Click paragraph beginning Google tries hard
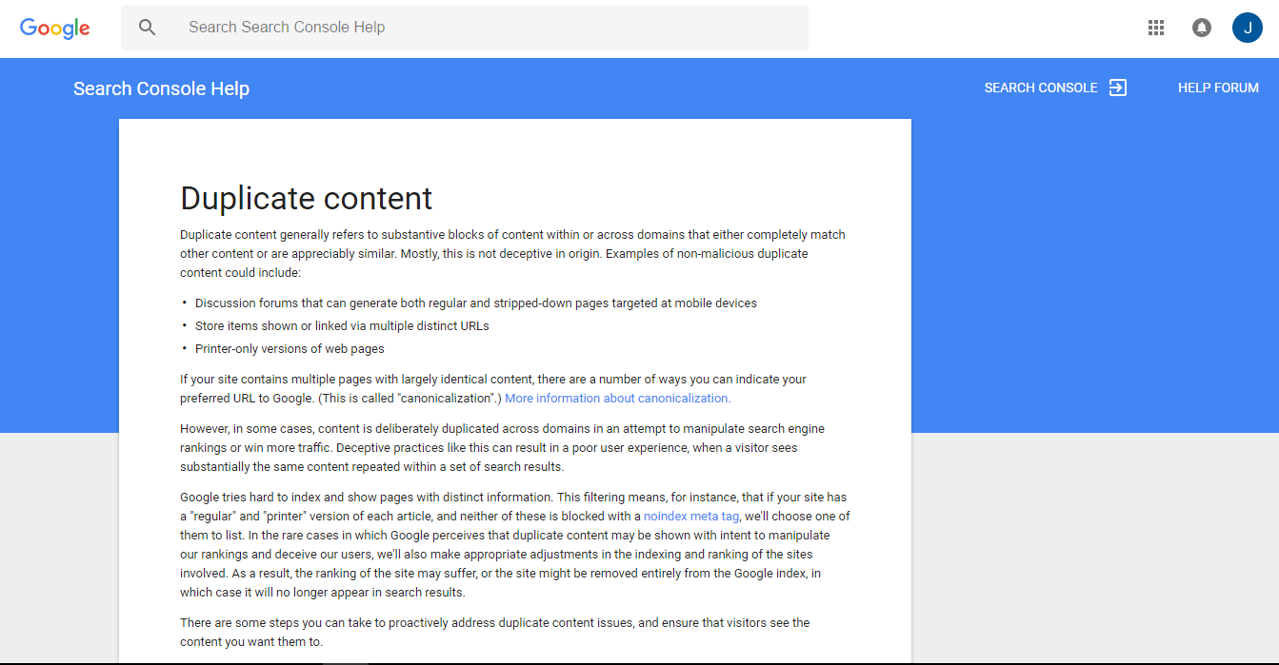Viewport: 1279px width, 665px height. coord(514,544)
